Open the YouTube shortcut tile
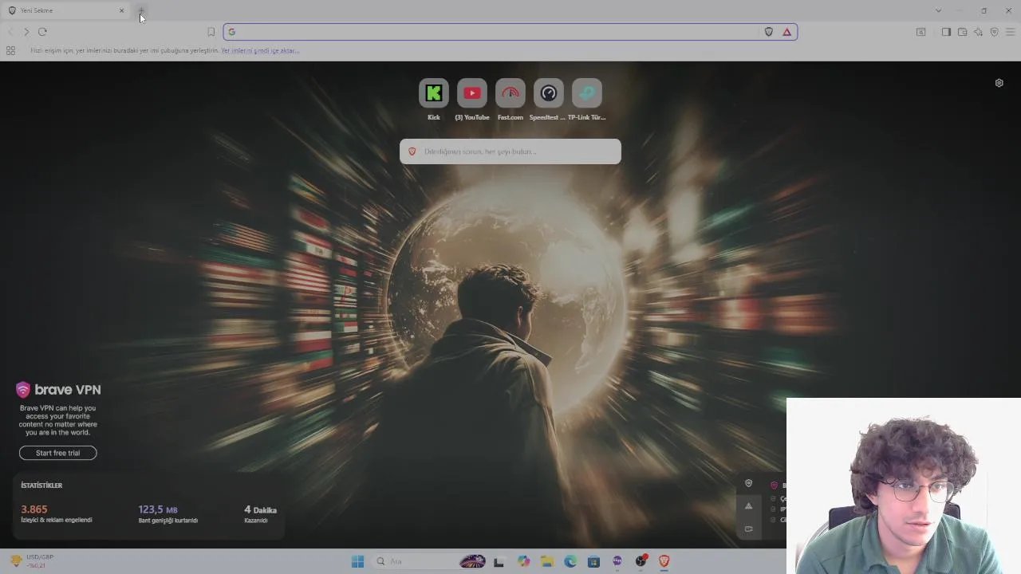The image size is (1021, 574). [x=472, y=93]
